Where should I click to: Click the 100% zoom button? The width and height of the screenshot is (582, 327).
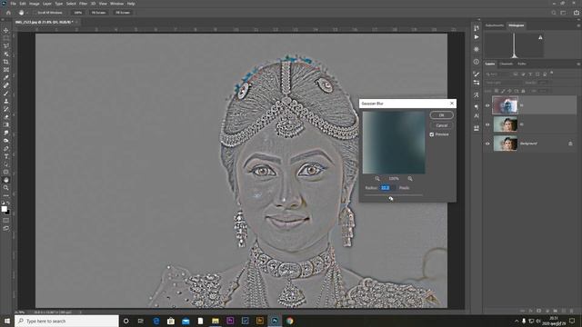[77, 13]
